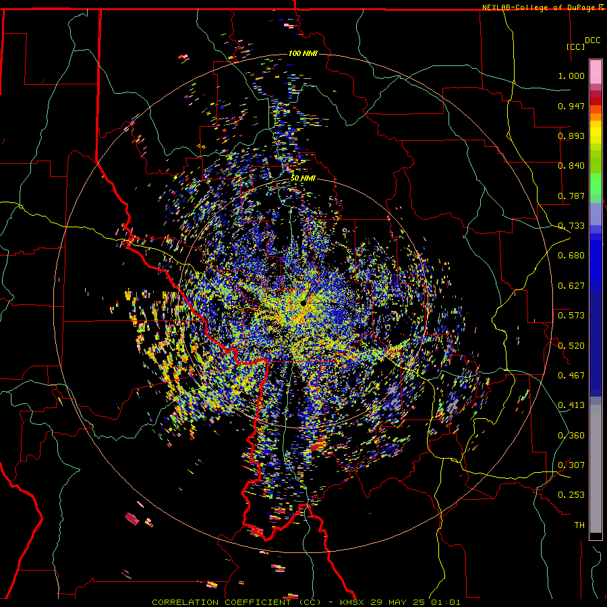Select the 0.520 scale value
Viewport: 607px width, 607px height.
pos(571,346)
